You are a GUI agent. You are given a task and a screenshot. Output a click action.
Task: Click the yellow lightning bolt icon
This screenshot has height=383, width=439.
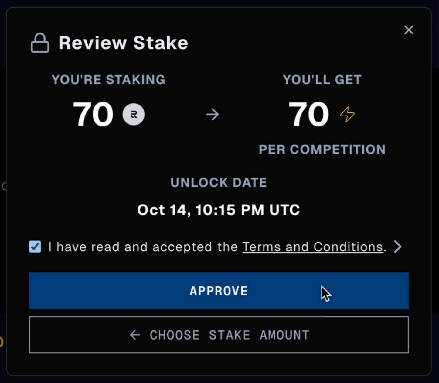pyautogui.click(x=347, y=114)
